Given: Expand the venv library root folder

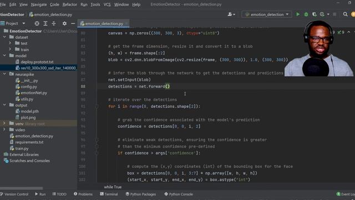Looking at the screenshot, I should coord(4,123).
